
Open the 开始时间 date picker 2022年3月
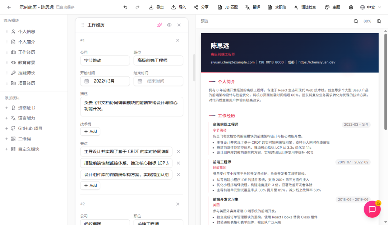[x=105, y=81]
